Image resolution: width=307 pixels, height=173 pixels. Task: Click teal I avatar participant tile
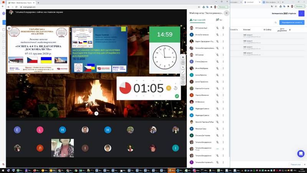(175, 148)
